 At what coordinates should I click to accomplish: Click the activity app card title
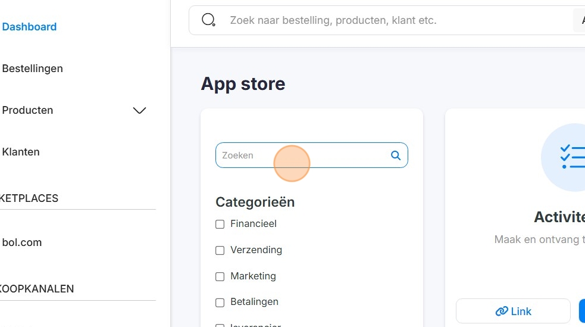click(559, 217)
